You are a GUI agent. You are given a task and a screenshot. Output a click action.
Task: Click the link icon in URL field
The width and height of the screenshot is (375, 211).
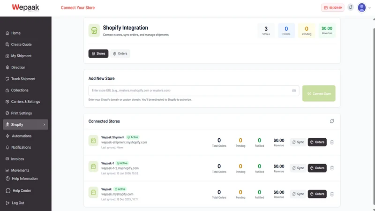(x=294, y=90)
